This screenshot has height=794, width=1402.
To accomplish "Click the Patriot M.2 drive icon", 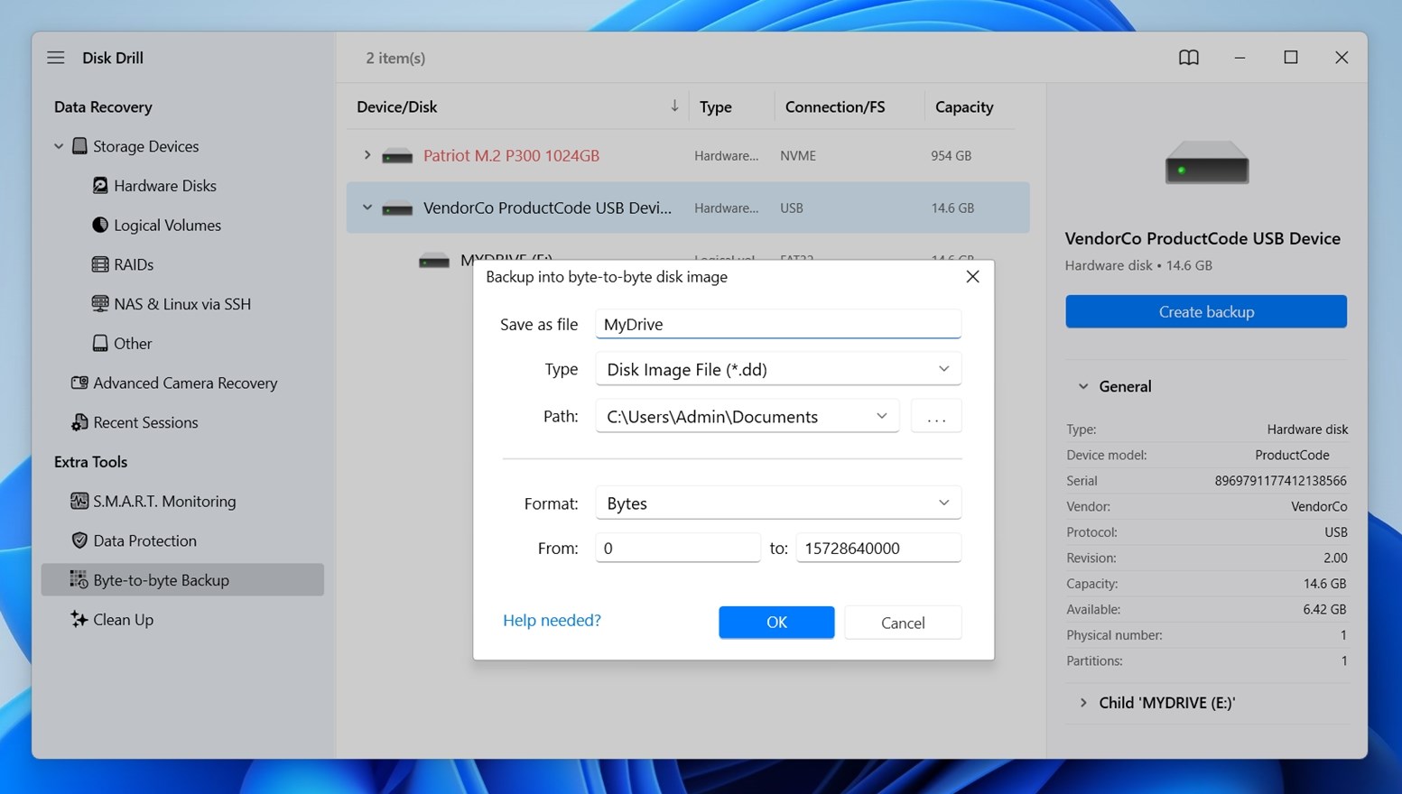I will pos(397,156).
